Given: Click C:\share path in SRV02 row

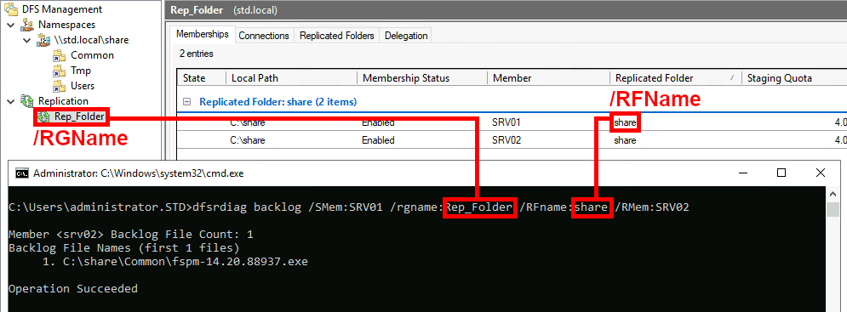Looking at the screenshot, I should (x=248, y=140).
